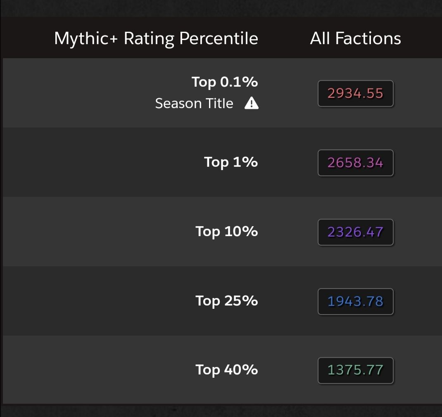442x417 pixels.
Task: Click the All Factions column header
Action: (355, 38)
